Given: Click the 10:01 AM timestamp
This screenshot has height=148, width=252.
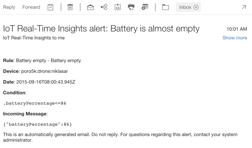Looking at the screenshot, I should click(237, 29).
